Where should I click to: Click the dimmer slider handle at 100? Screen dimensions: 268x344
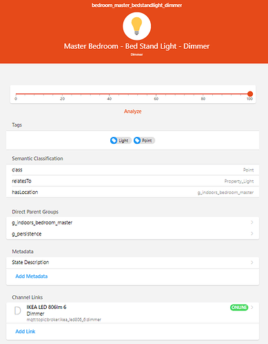point(250,94)
